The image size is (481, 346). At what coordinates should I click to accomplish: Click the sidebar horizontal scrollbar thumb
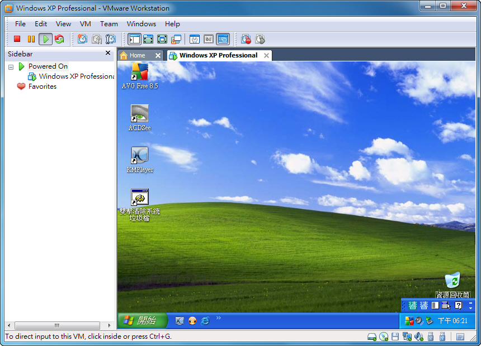tap(57, 325)
